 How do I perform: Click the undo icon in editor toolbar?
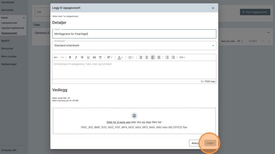point(56,57)
